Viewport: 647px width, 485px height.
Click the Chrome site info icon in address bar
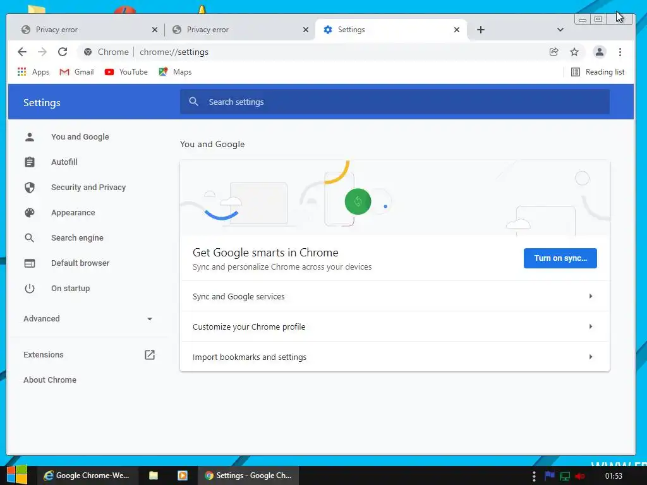87,52
